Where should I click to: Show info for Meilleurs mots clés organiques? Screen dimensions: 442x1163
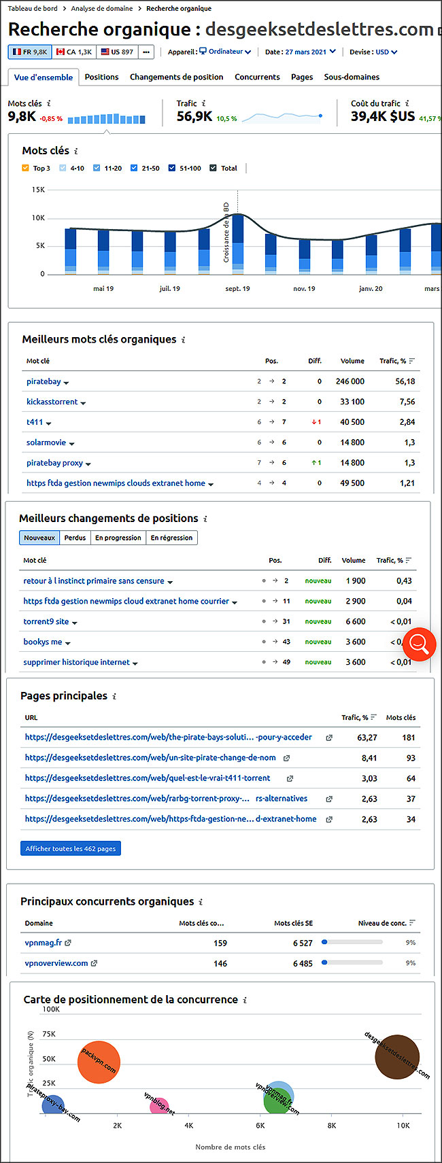pyautogui.click(x=183, y=340)
